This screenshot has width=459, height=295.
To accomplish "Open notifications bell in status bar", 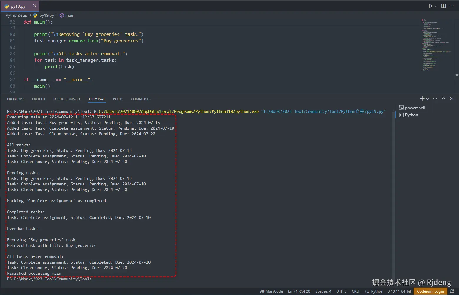I will point(452,291).
